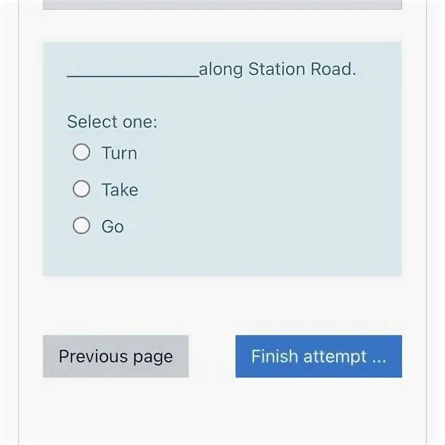Screen dimensions: 445x445
Task: Click the word "along" in the question
Action: tap(221, 69)
